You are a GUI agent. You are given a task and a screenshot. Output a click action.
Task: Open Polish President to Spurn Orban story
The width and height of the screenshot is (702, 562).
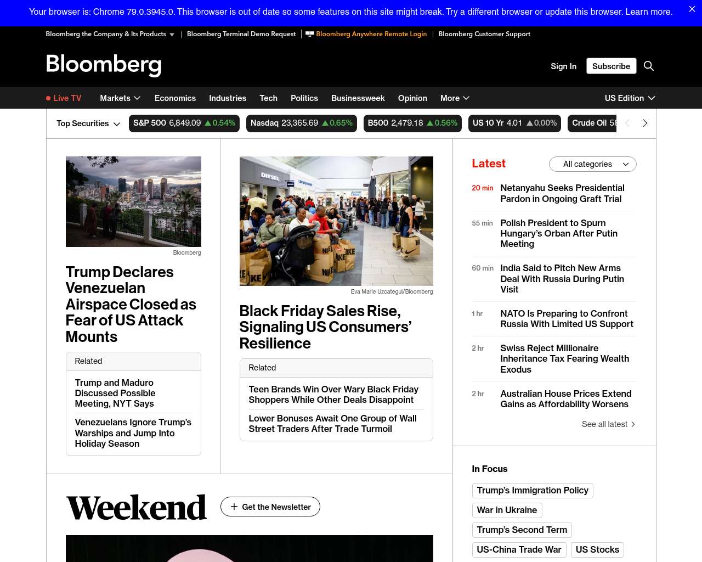coord(559,233)
